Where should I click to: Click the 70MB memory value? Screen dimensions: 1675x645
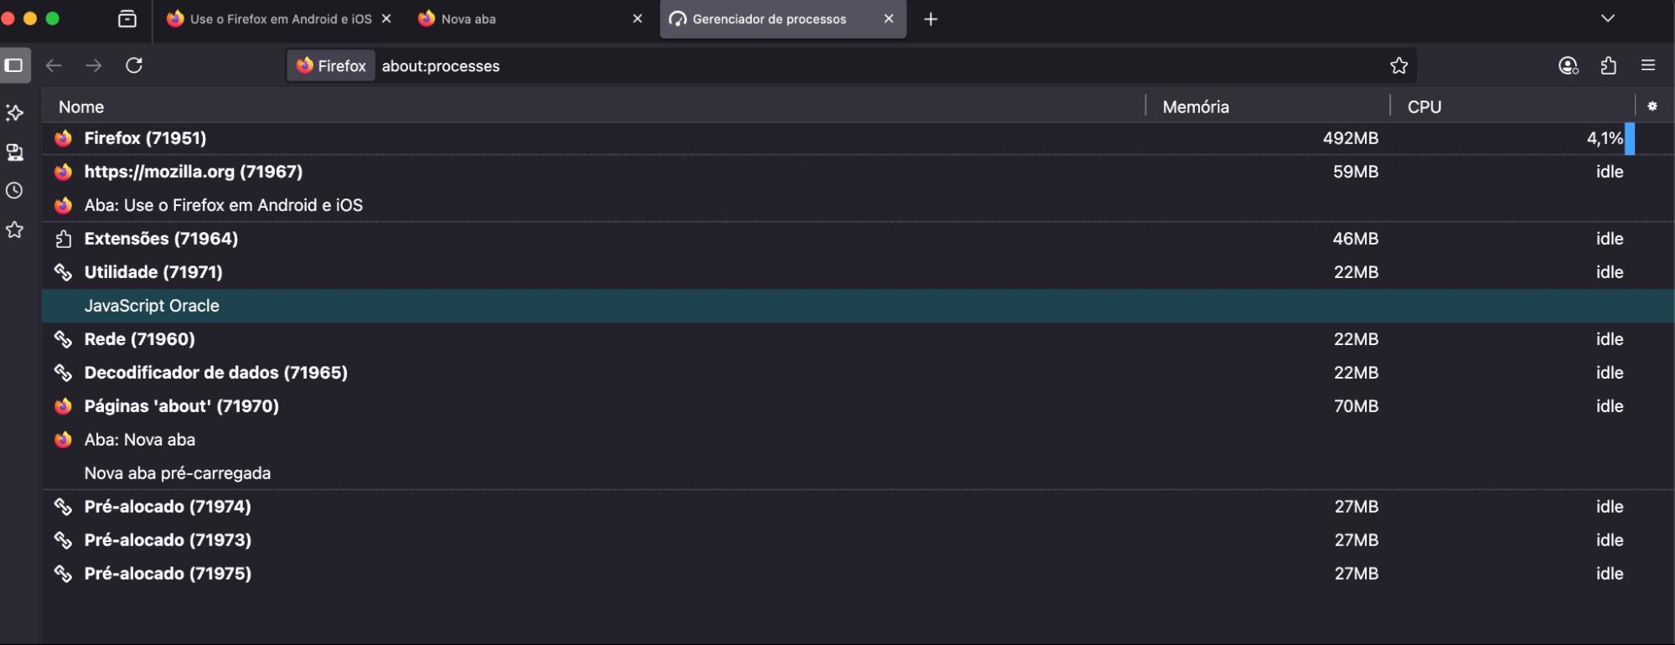click(1356, 406)
